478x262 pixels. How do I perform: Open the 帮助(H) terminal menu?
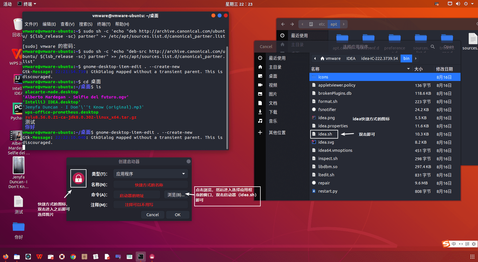[122, 24]
